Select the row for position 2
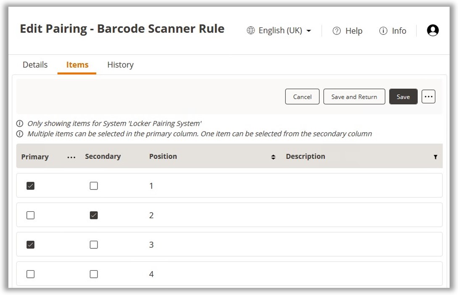The height and width of the screenshot is (295, 458). pos(252,215)
